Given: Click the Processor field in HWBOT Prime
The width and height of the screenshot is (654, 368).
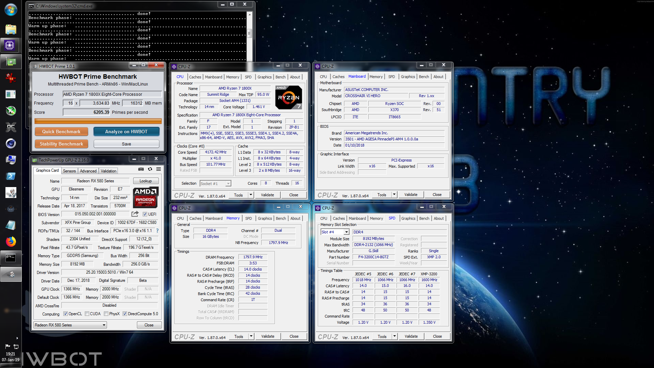Looking at the screenshot, I should (112, 94).
